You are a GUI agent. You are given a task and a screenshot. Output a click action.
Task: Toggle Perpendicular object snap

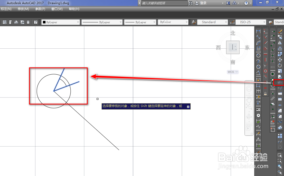click(x=273, y=93)
